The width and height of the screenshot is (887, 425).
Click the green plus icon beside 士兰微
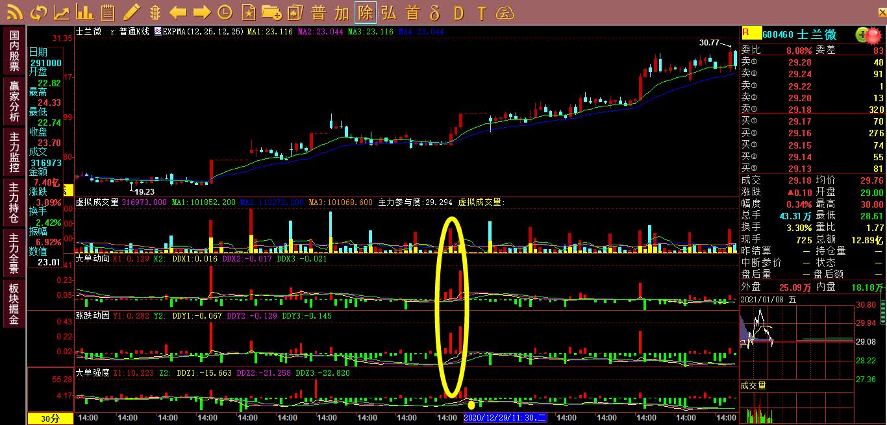(x=862, y=34)
